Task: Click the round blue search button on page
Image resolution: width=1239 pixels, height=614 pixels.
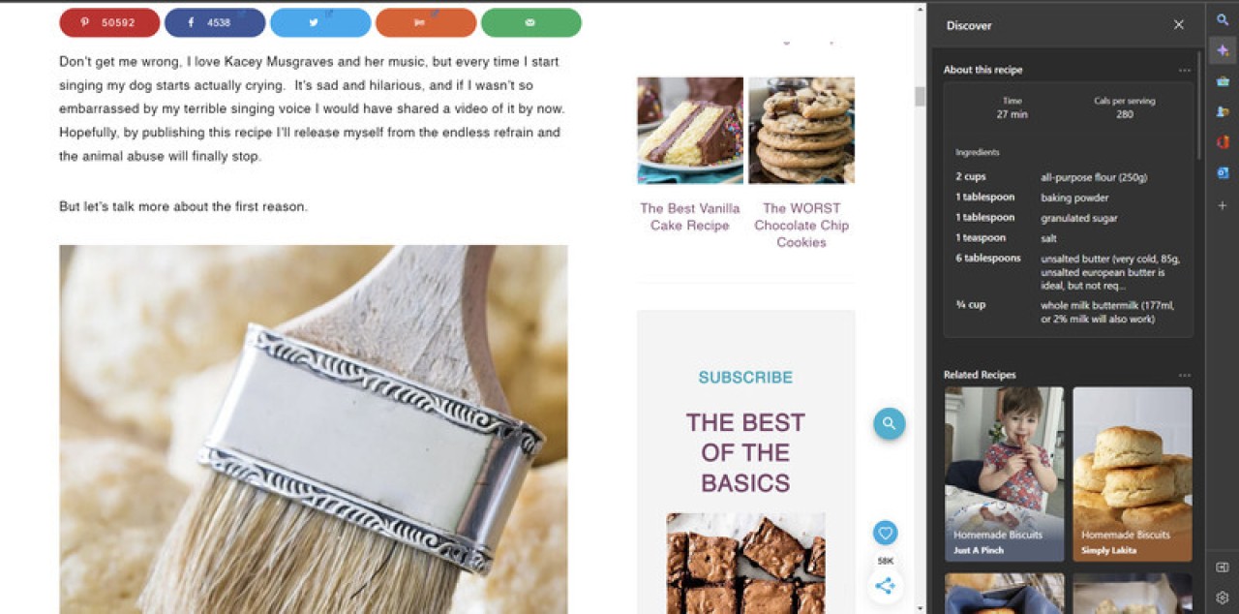Action: (889, 423)
